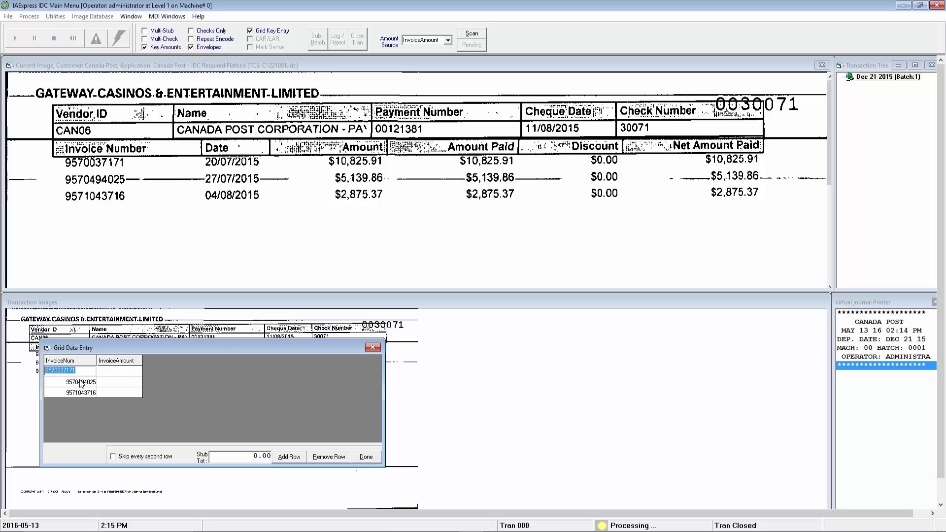
Task: Select grid cell 9571043716
Action: [70, 393]
